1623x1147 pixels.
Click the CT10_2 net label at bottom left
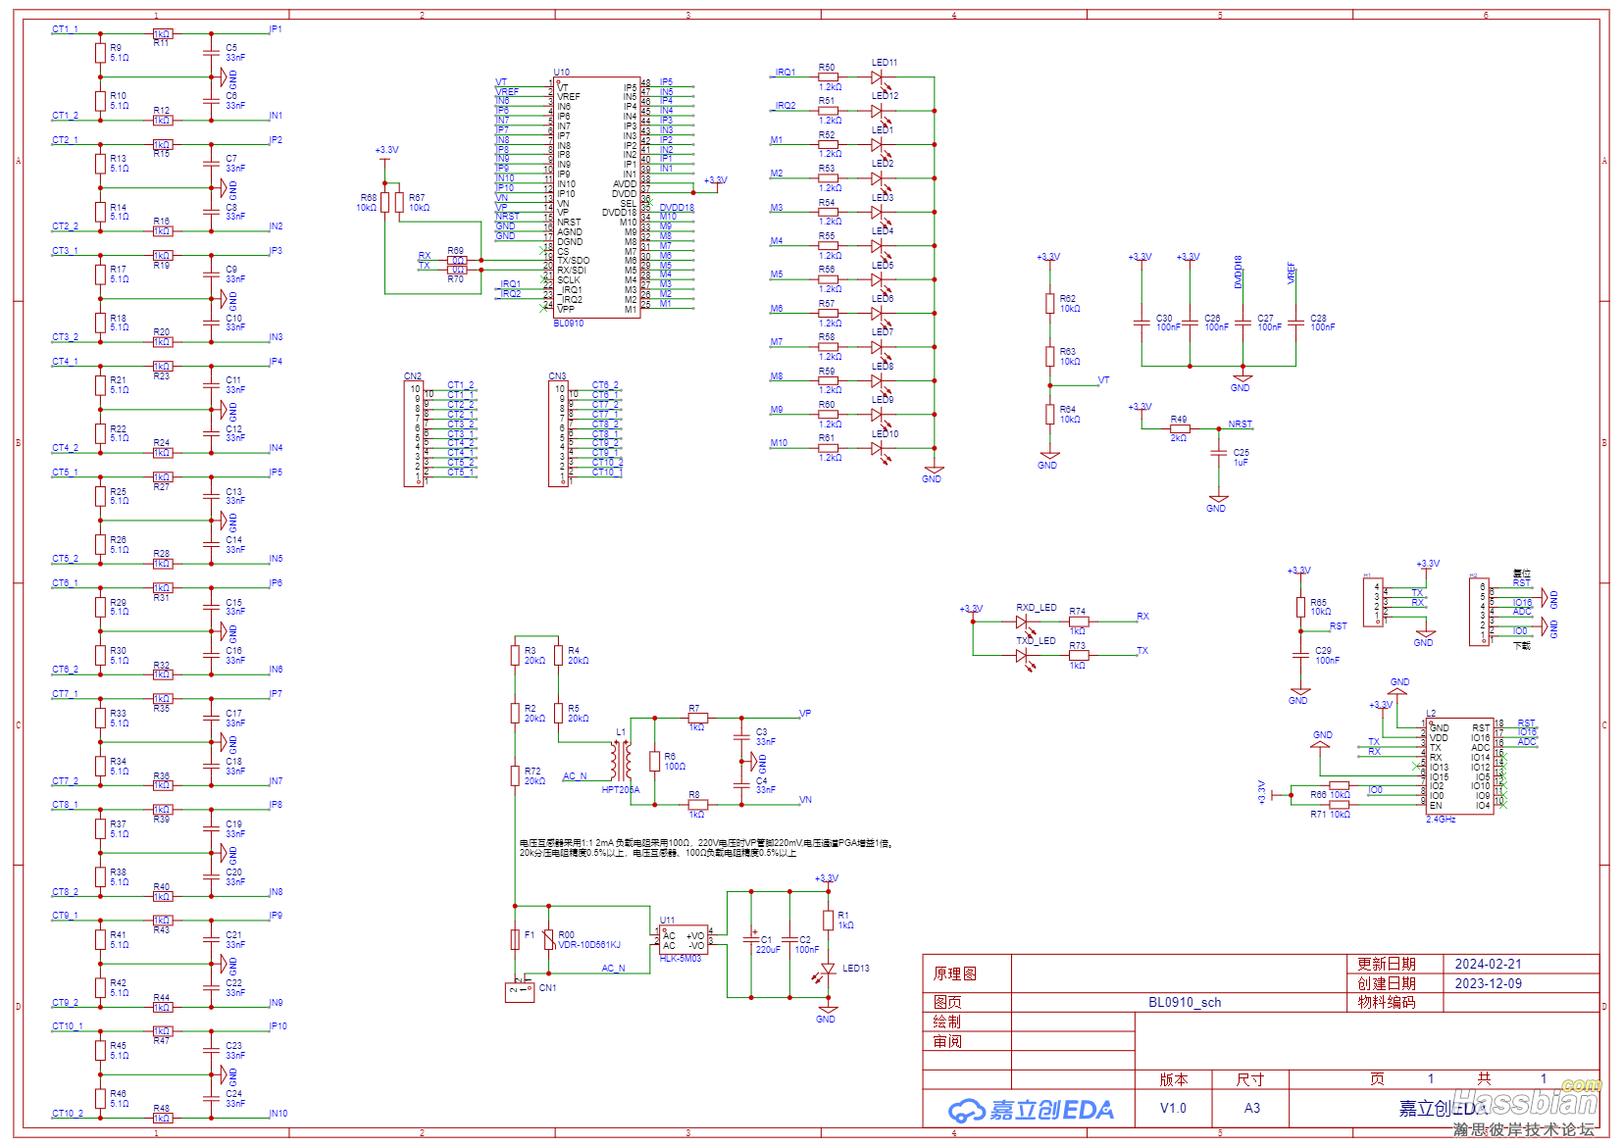click(67, 1114)
